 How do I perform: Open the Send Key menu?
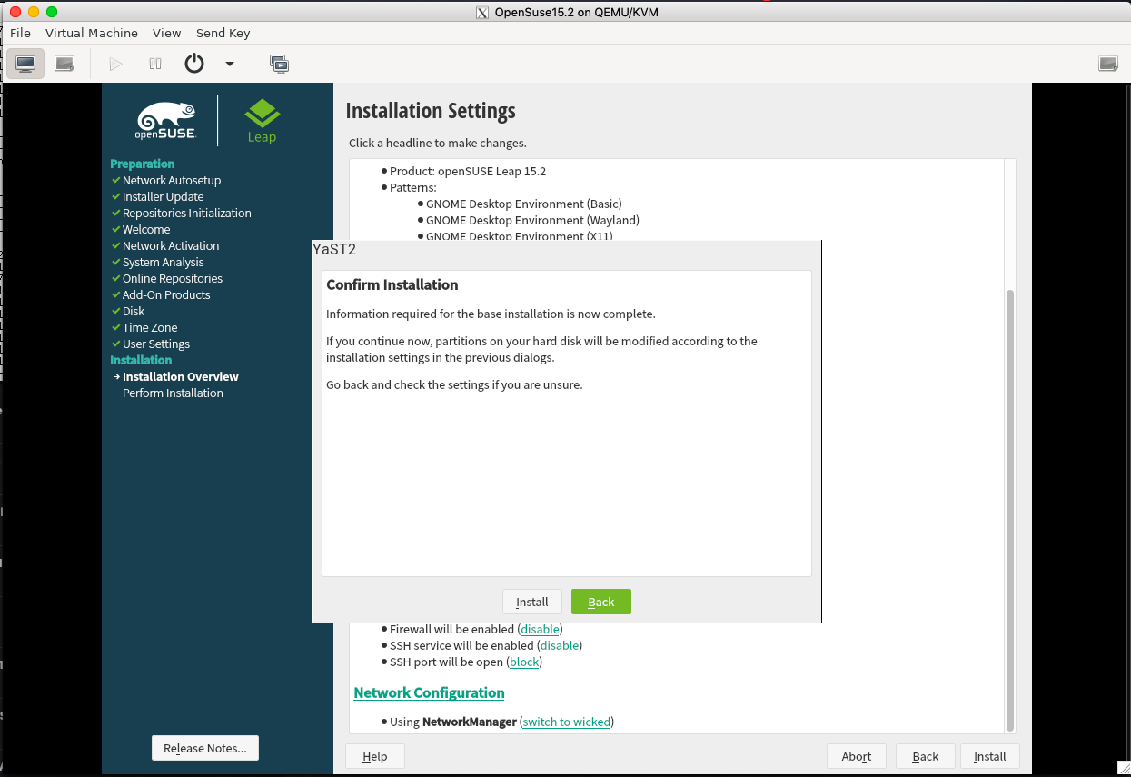click(223, 33)
